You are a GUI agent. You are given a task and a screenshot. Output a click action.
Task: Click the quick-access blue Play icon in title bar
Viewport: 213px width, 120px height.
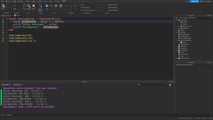(x=15, y=1)
